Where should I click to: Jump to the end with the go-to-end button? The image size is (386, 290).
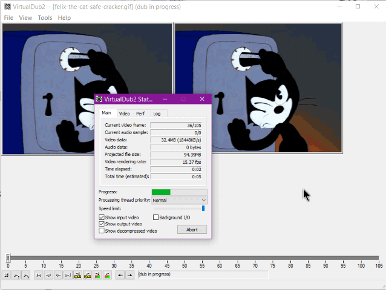point(68,275)
